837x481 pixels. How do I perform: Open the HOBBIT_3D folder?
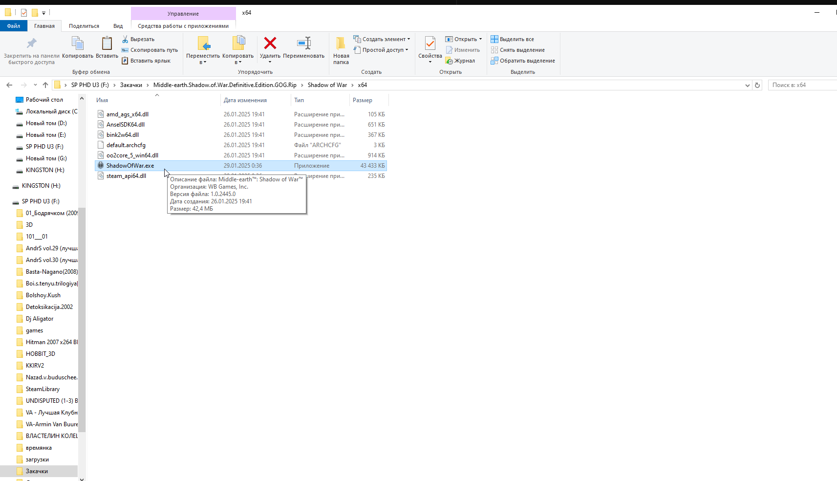click(x=41, y=354)
